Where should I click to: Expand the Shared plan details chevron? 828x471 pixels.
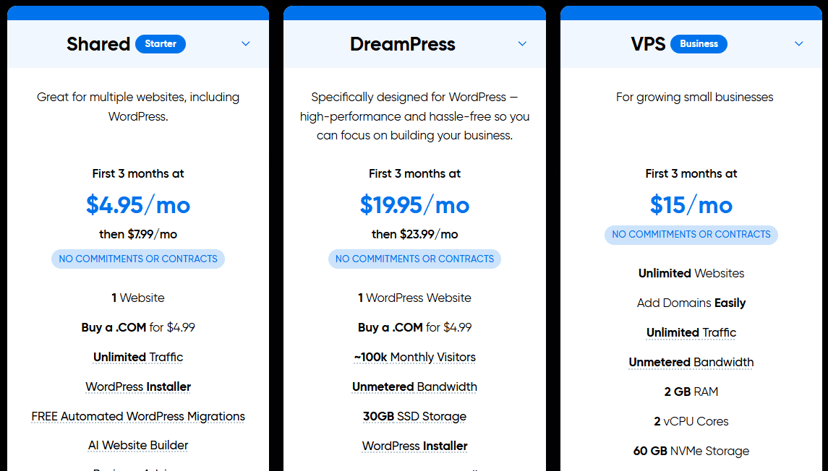pyautogui.click(x=245, y=43)
